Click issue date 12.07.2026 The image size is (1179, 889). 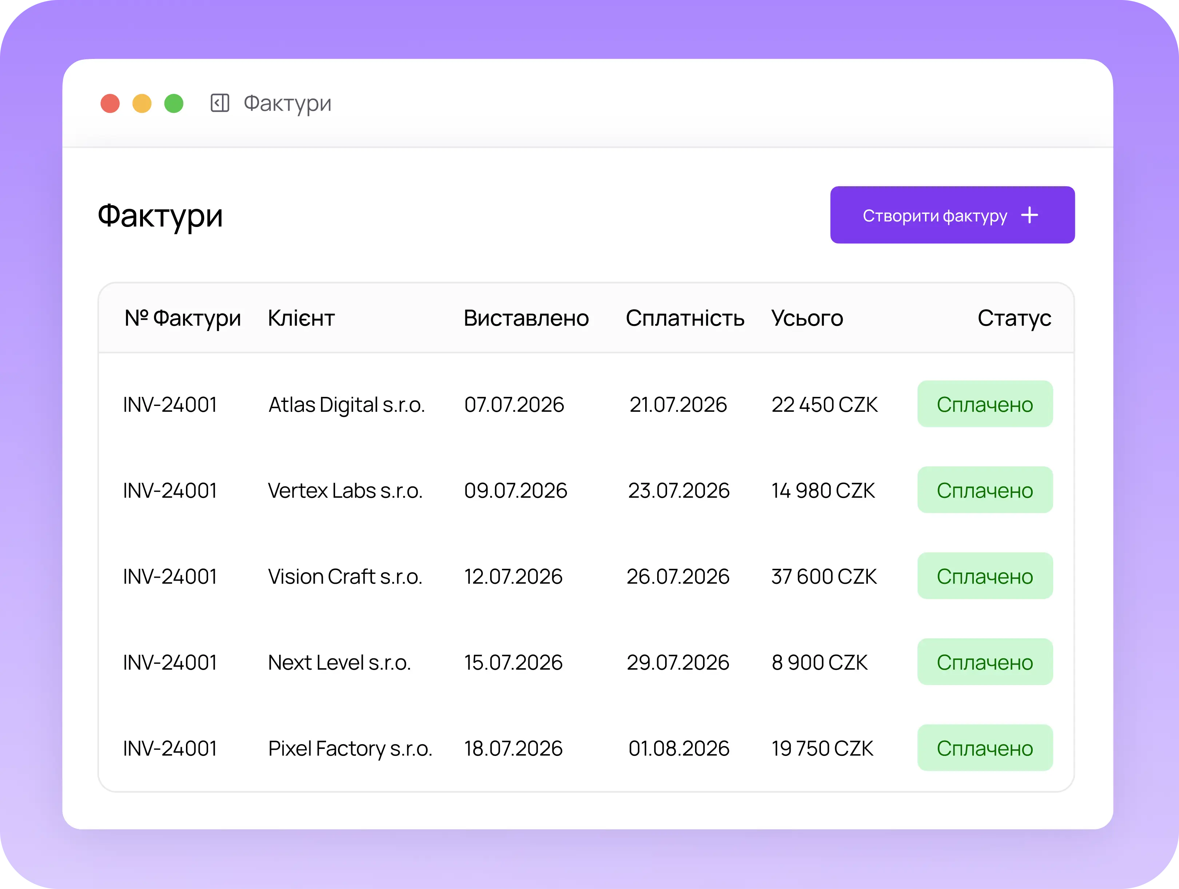(x=513, y=576)
